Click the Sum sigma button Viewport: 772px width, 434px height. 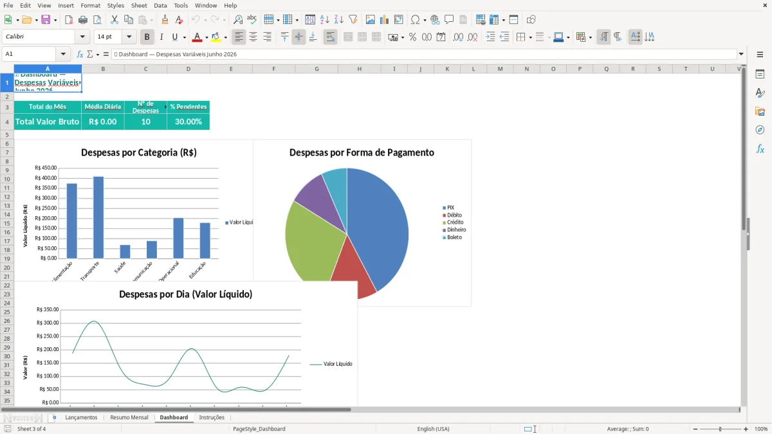point(90,55)
